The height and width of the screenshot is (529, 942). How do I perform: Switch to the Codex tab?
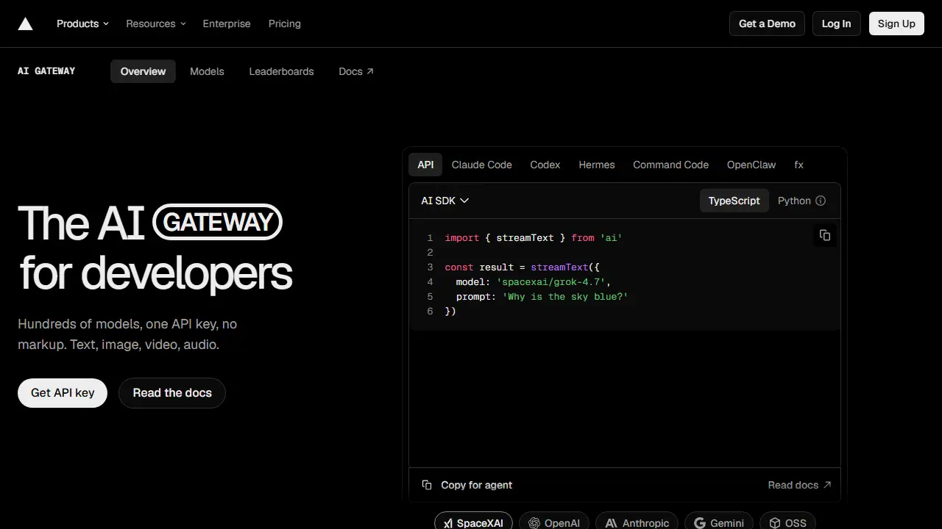point(545,165)
